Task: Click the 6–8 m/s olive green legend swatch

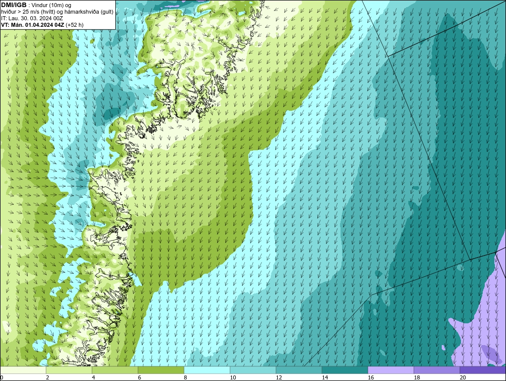Action: point(161,370)
